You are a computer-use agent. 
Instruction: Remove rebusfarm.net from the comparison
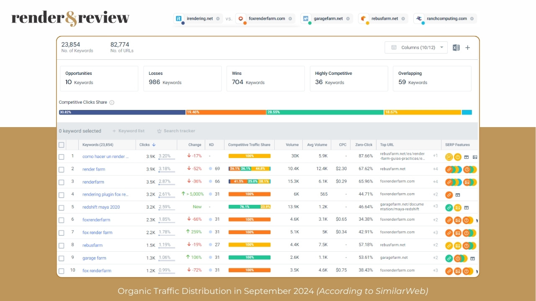point(403,19)
